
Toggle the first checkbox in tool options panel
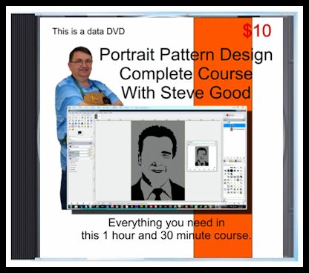[x=71, y=161]
